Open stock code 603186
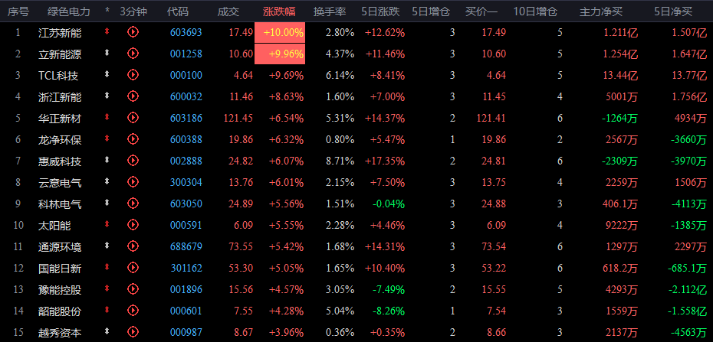 pyautogui.click(x=186, y=118)
